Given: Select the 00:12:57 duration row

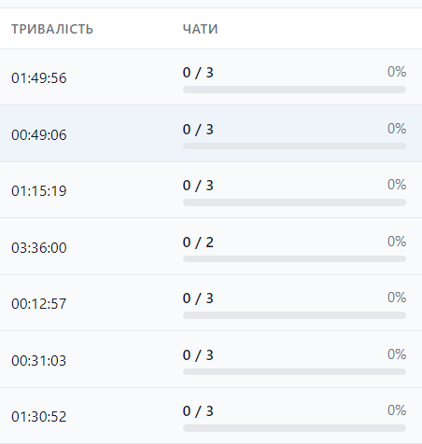Looking at the screenshot, I should 211,303.
